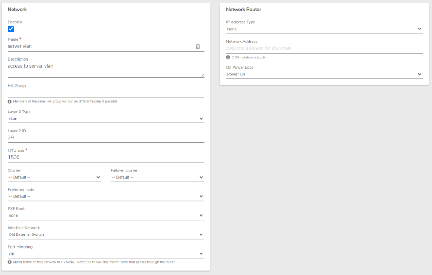Uncheck the Enabled checkbox

[x=11, y=29]
